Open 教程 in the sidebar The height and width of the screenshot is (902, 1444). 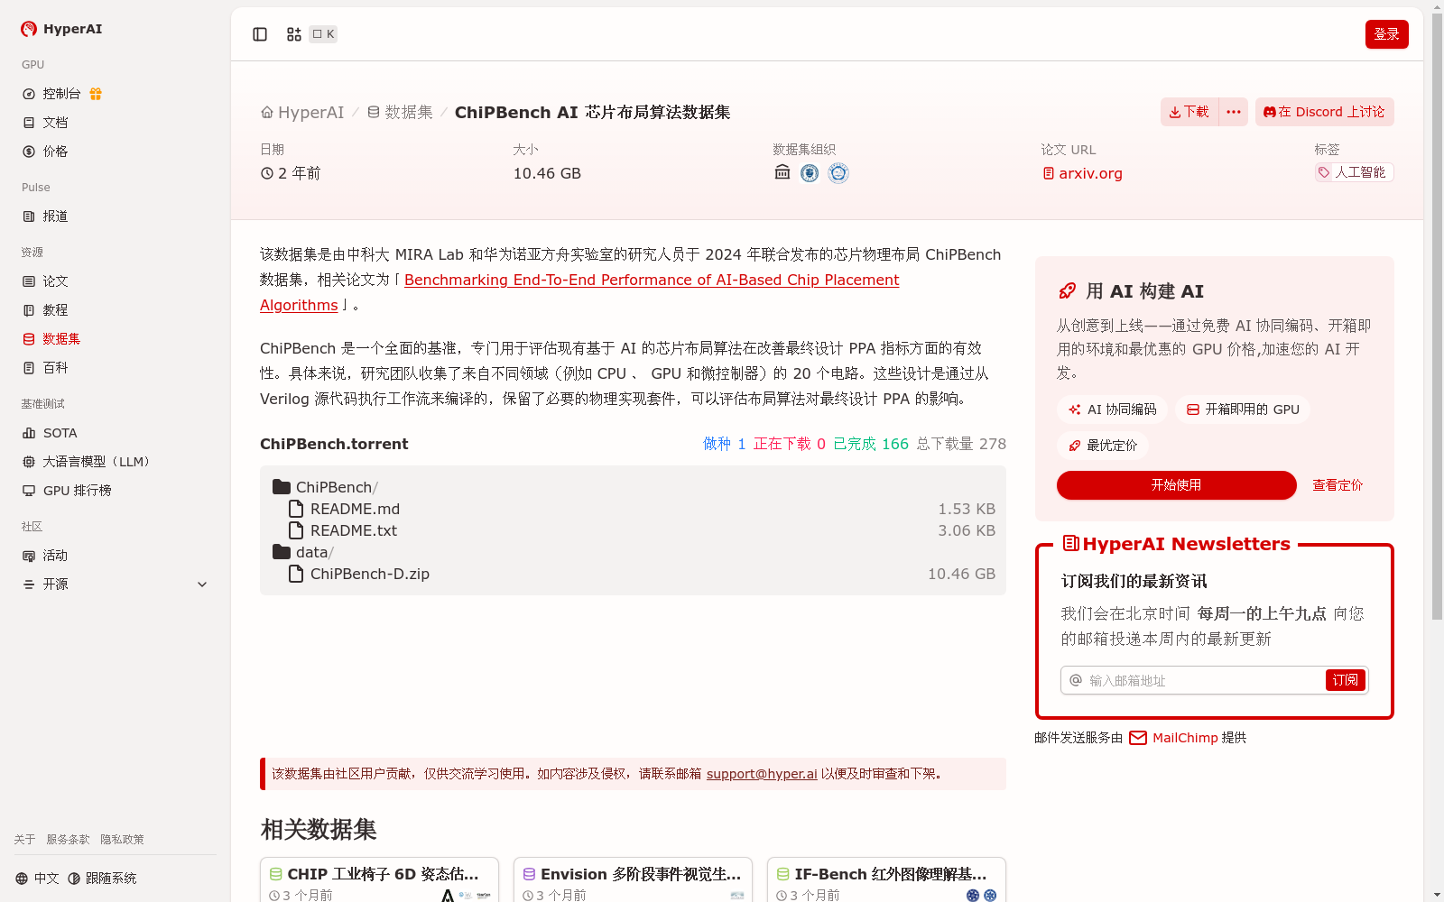point(46,310)
